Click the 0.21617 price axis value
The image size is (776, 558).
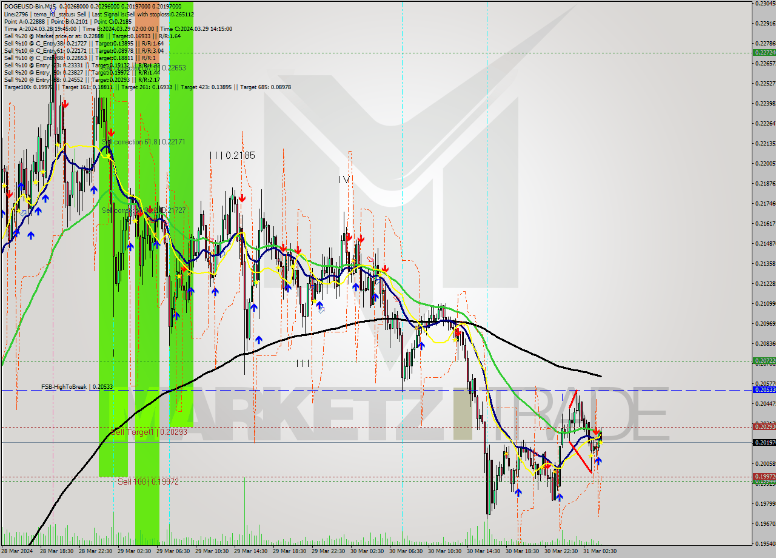click(x=766, y=223)
